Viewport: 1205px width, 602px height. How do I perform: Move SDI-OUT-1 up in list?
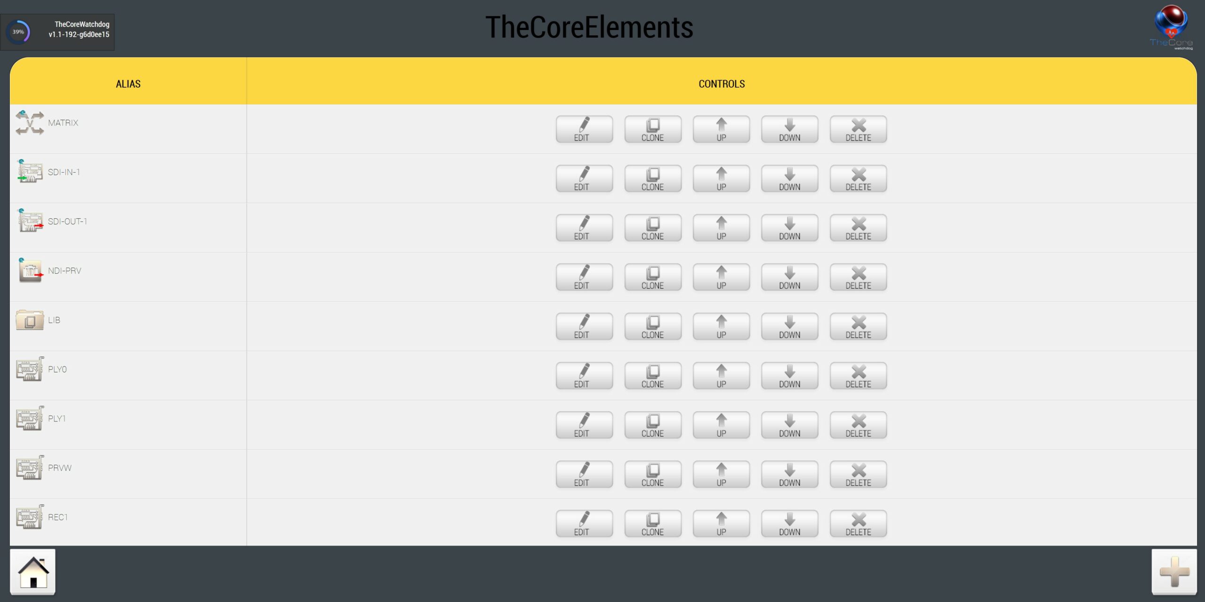[721, 228]
